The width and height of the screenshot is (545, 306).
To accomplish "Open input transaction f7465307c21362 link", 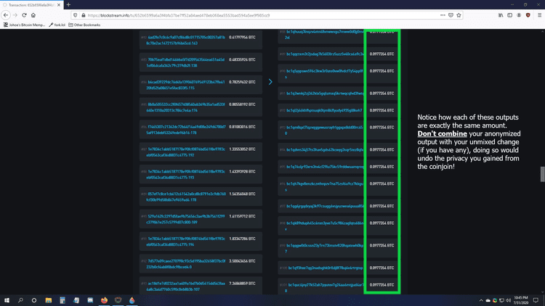I will click(x=185, y=130).
